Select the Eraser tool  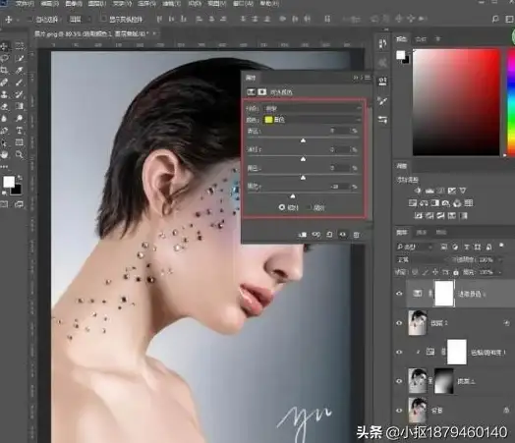point(5,107)
